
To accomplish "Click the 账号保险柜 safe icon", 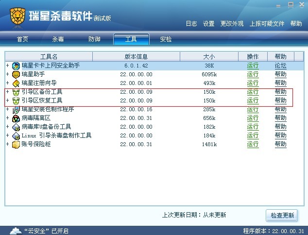I will pyautogui.click(x=16, y=145).
